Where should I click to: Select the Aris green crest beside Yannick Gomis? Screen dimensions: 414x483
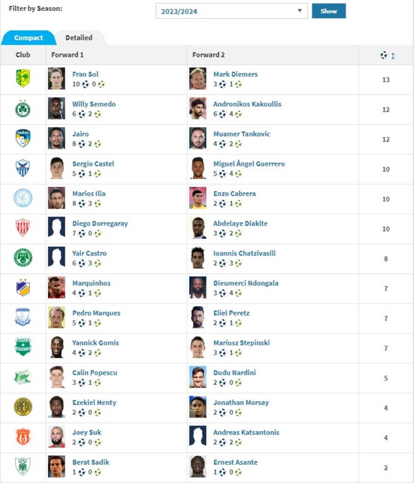click(x=23, y=347)
